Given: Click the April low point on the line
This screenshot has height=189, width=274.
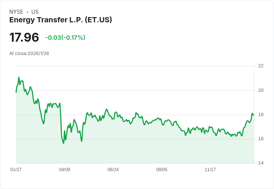Looking at the screenshot, I should point(63,143).
